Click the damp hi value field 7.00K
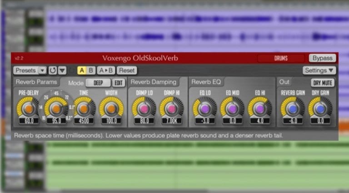The image size is (349, 193). point(172,121)
